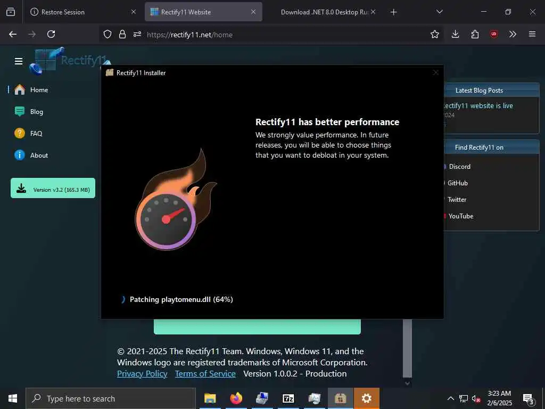Click the scrollbar down arrow
The width and height of the screenshot is (545, 409).
408,383
